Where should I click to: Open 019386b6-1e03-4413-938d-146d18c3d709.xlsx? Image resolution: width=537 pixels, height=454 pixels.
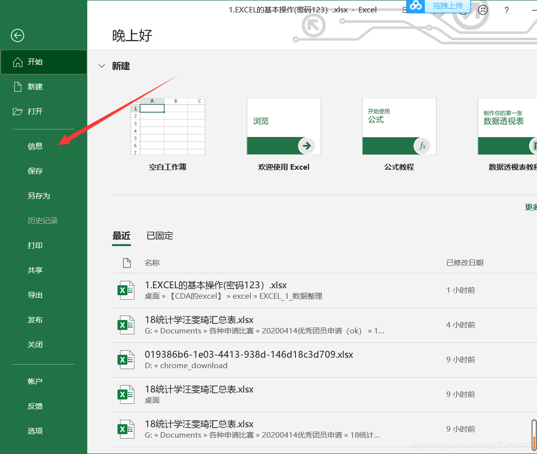point(324,359)
